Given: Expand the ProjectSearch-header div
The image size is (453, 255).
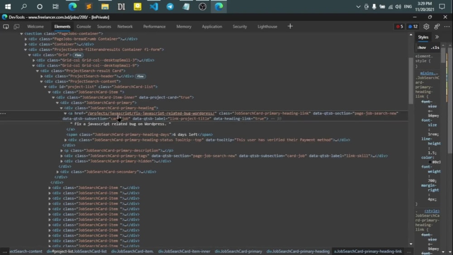Looking at the screenshot, I should (x=42, y=76).
